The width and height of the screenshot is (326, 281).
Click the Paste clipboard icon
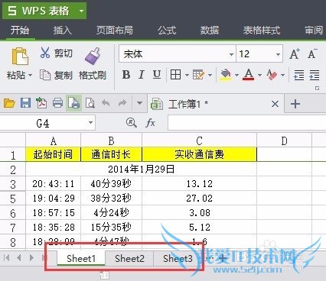pos(20,56)
